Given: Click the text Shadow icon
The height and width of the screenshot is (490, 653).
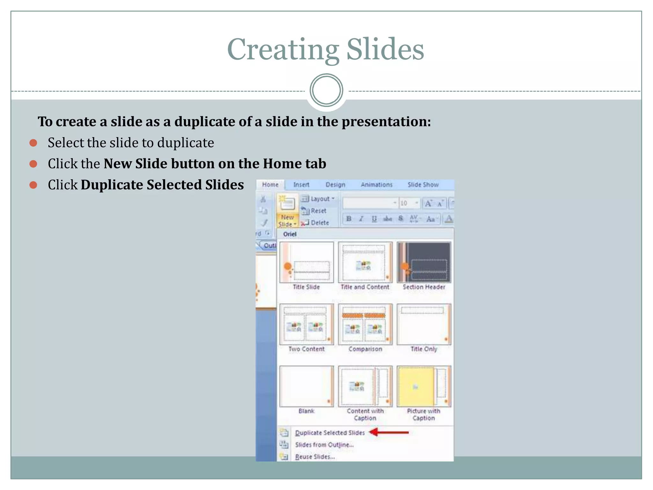Looking at the screenshot, I should coord(400,219).
